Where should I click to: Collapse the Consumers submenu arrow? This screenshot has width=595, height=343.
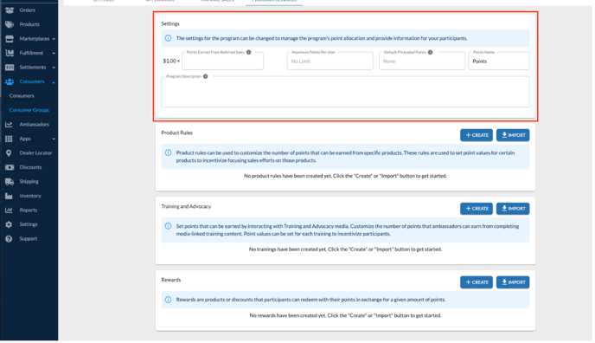coord(54,82)
